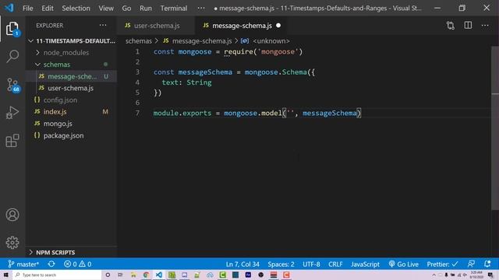Open the Extensions view
499x280 pixels.
pos(12,141)
